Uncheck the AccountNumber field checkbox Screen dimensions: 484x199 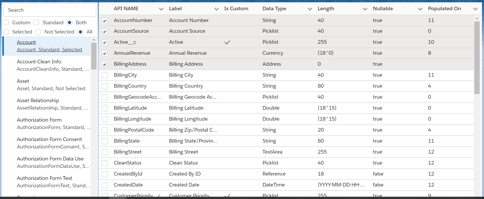tap(105, 21)
